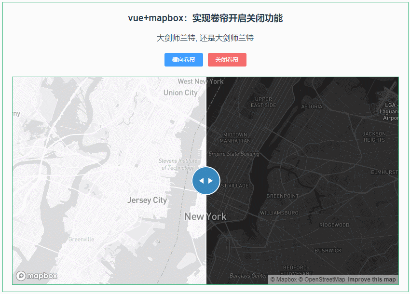This screenshot has height=294, width=410.
Task: Click the page title vue+mapbox heading
Action: 205,18
